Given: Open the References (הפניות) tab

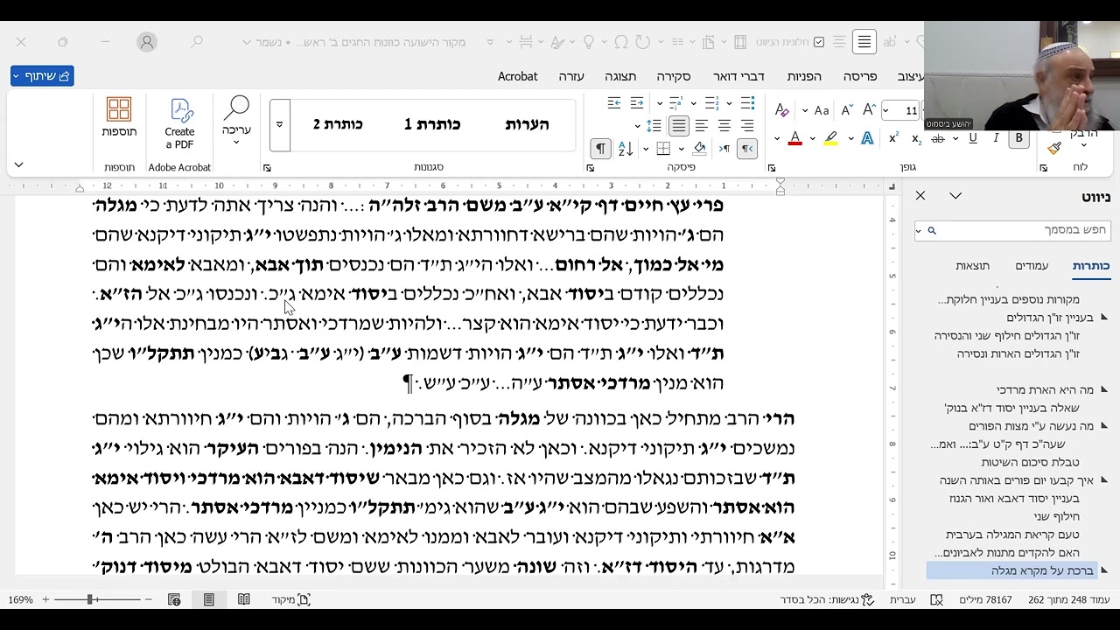Looking at the screenshot, I should 804,76.
